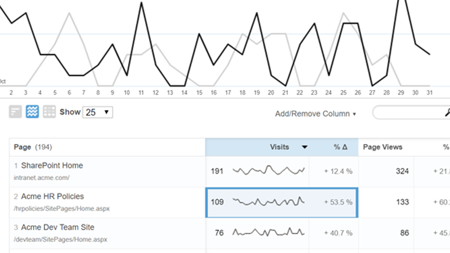
Task: Click the SharePoint Home visits sparkline
Action: point(268,170)
